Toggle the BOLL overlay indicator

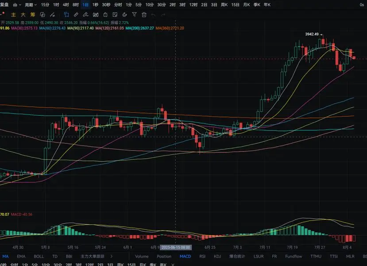point(39,256)
